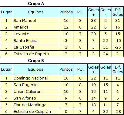Select the San Eugenio team cell
Image resolution: width=124 pixels, height=115 pixels.
coord(36,85)
